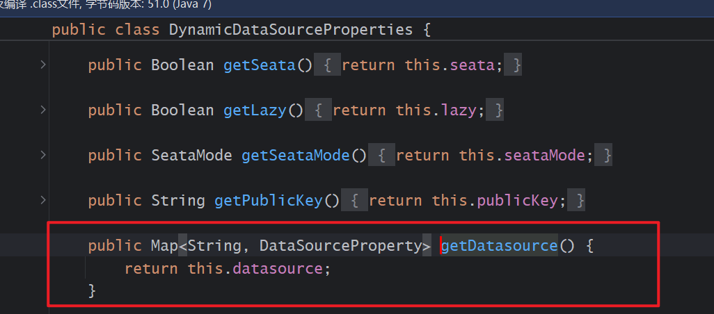The width and height of the screenshot is (714, 314).
Task: Expand getPublicKey() with the gutter chevron
Action: pyautogui.click(x=43, y=200)
